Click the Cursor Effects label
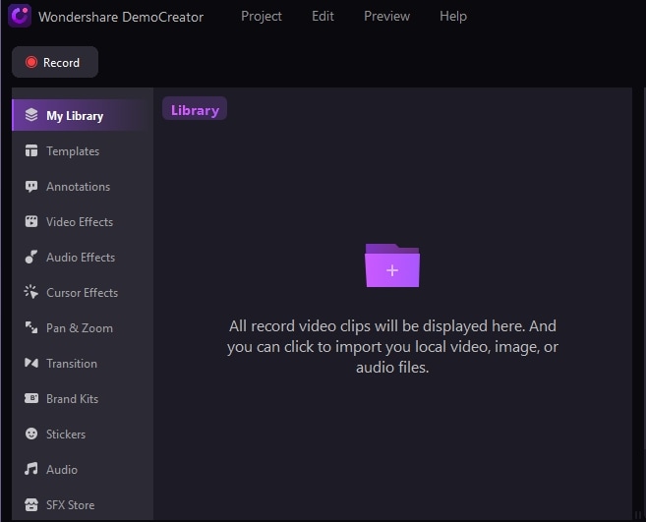Viewport: 646px width, 522px height. click(82, 293)
